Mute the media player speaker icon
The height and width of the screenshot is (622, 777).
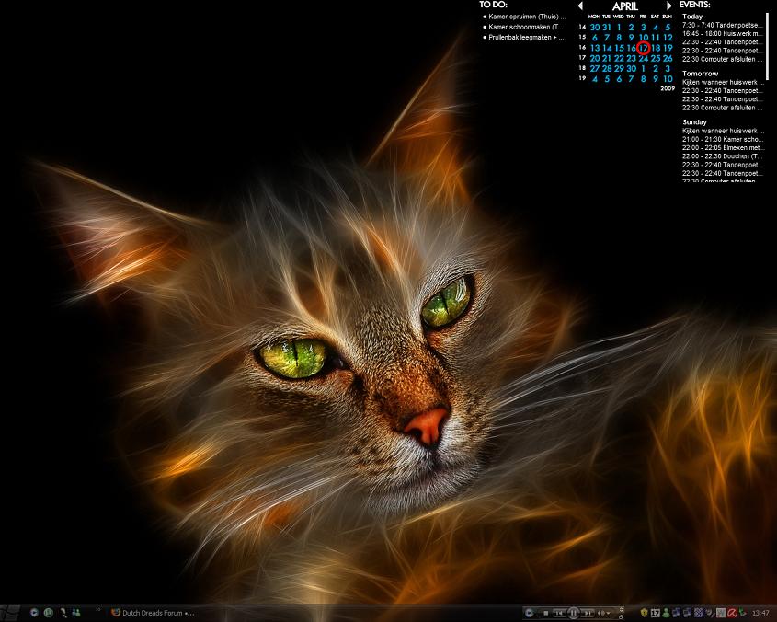[601, 614]
